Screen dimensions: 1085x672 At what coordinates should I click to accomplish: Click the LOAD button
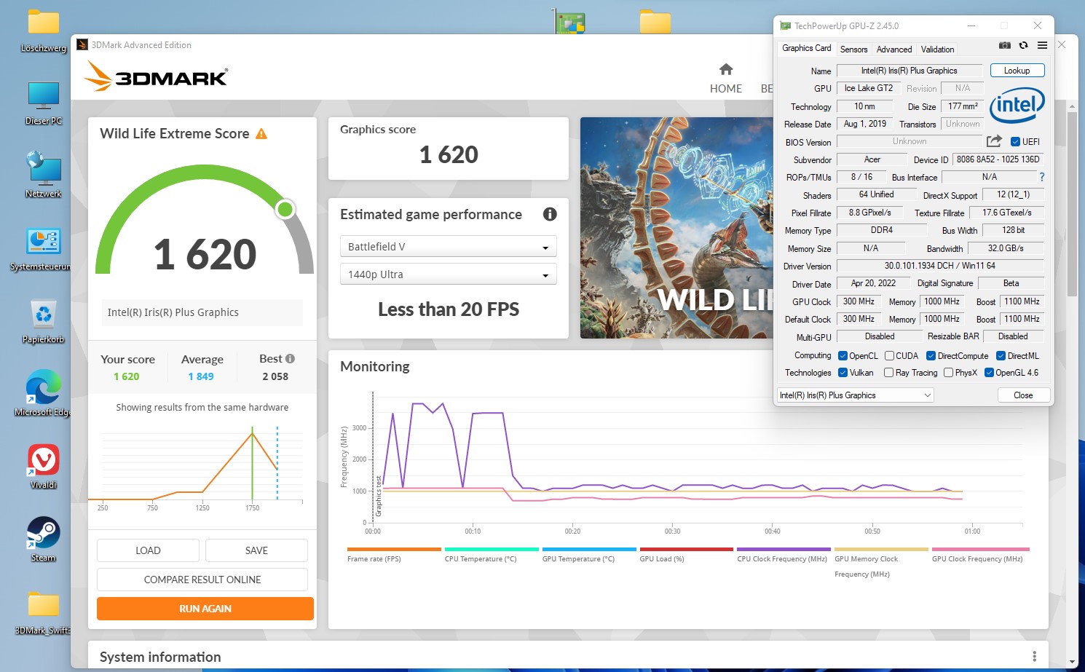click(x=148, y=550)
